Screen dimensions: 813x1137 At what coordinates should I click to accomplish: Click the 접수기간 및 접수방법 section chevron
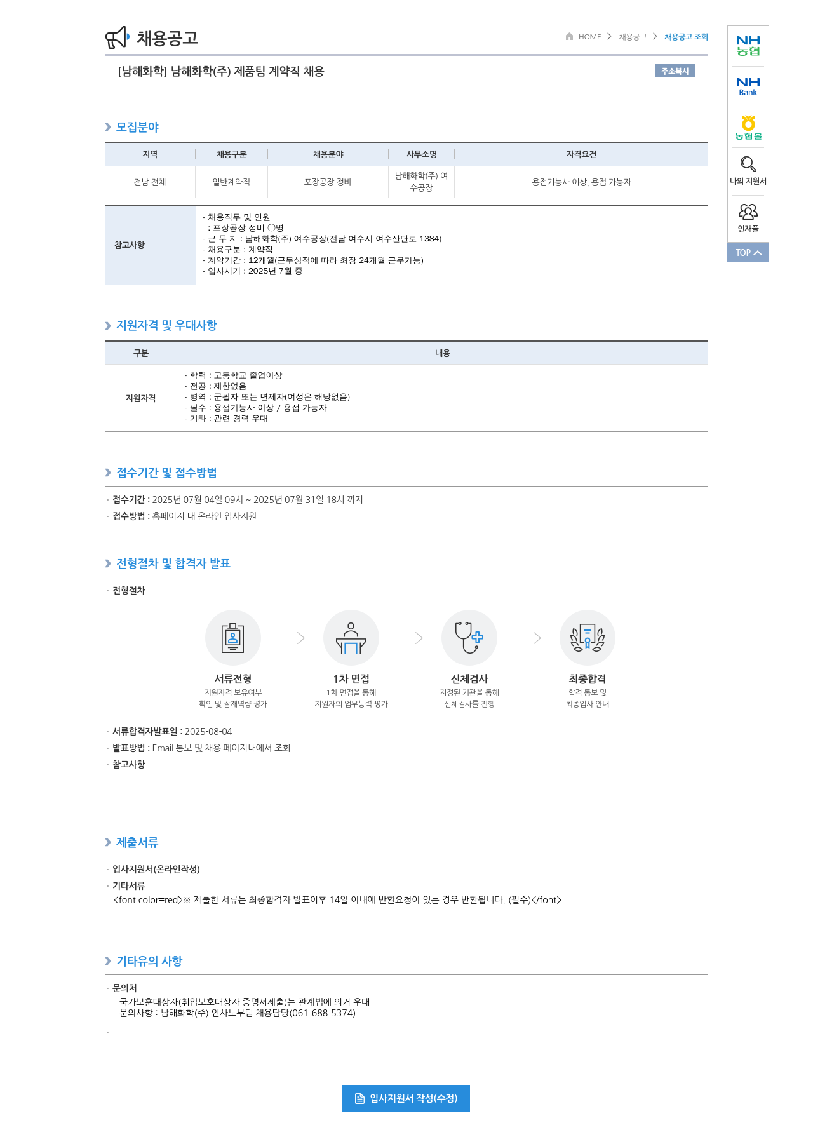point(108,473)
